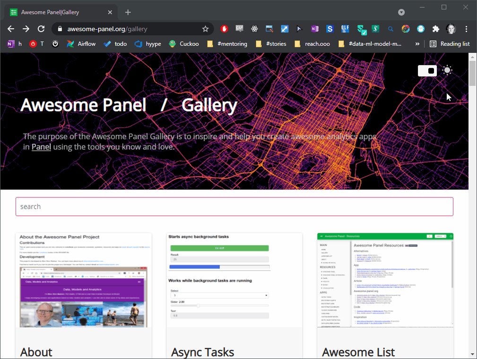Click the About card title
Screen dimensions: 477x359
36,352
